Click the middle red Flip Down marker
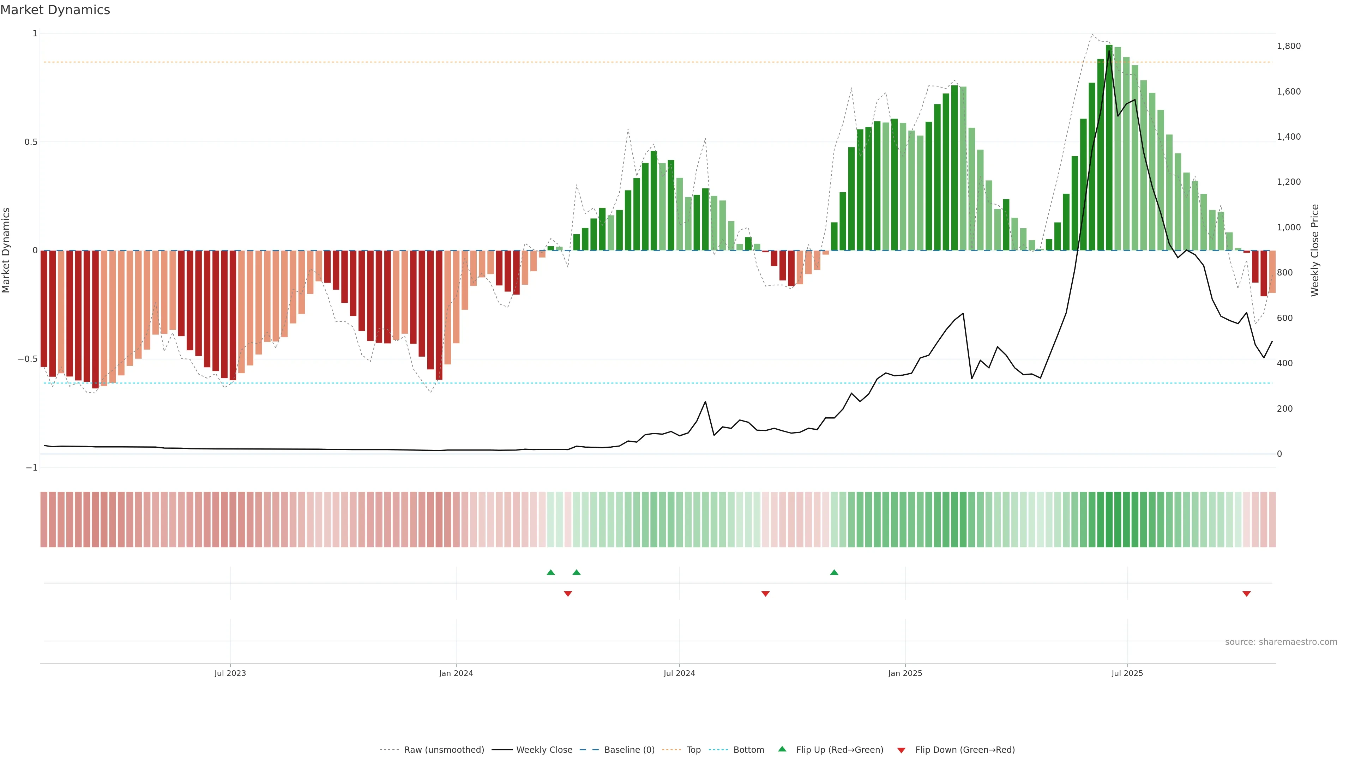 coord(765,594)
